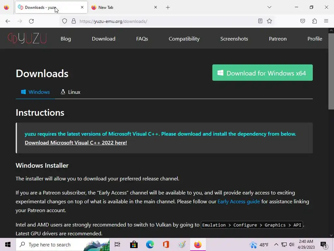Open Download in site navigation
The height and width of the screenshot is (251, 334).
103,39
